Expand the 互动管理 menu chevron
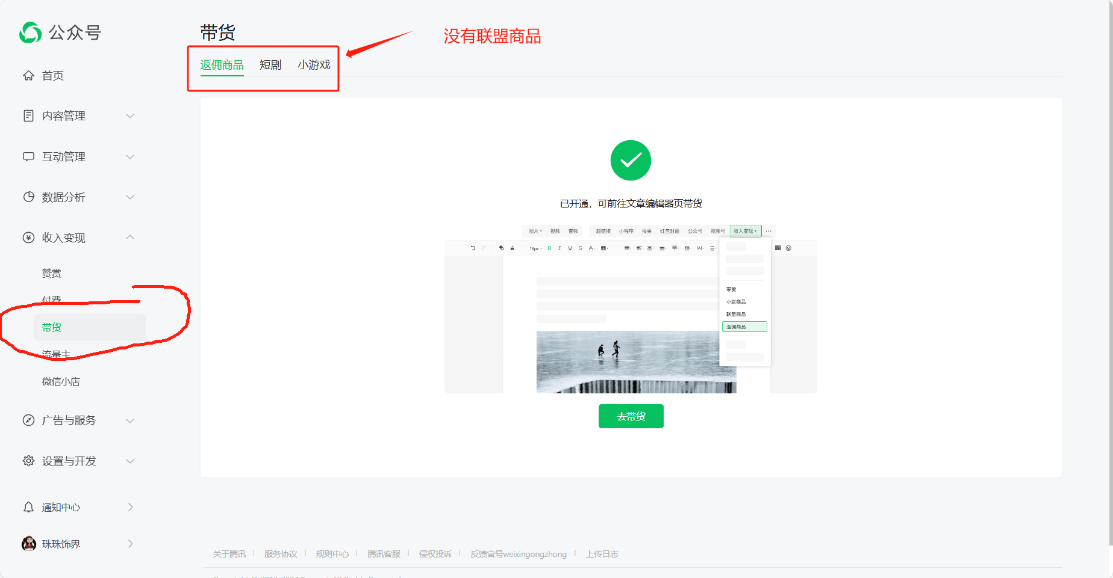The height and width of the screenshot is (578, 1113). tap(130, 156)
